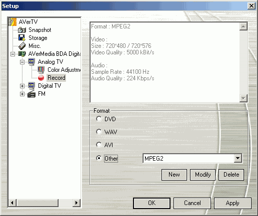258x216 pixels.
Task: Click 'Audio Quality : 224 Kbps/s' text
Action: tap(122, 78)
